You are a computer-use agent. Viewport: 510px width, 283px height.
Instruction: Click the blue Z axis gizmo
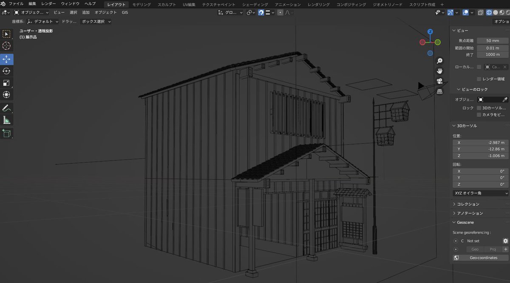point(430,32)
